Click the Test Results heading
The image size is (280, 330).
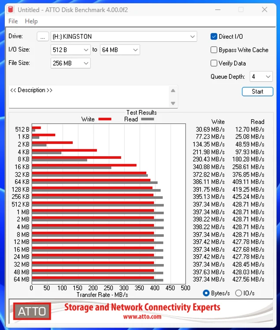tap(142, 112)
